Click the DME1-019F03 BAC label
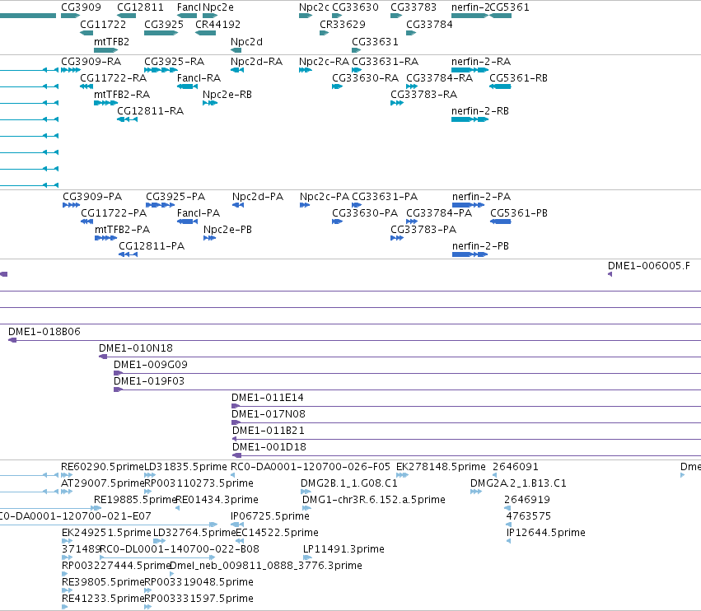This screenshot has width=701, height=611. [x=149, y=382]
